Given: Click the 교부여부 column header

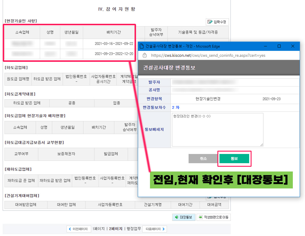Looking at the screenshot, I should [21, 154].
